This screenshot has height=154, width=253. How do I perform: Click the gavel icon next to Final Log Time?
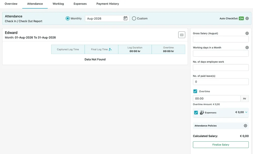(x=110, y=49)
